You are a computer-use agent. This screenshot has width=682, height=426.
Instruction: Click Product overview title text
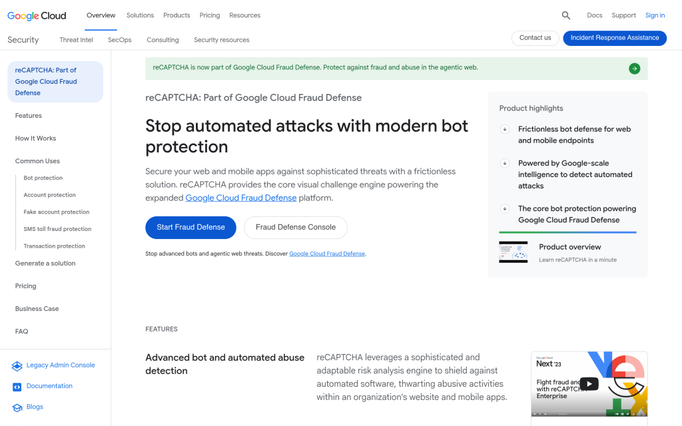570,247
